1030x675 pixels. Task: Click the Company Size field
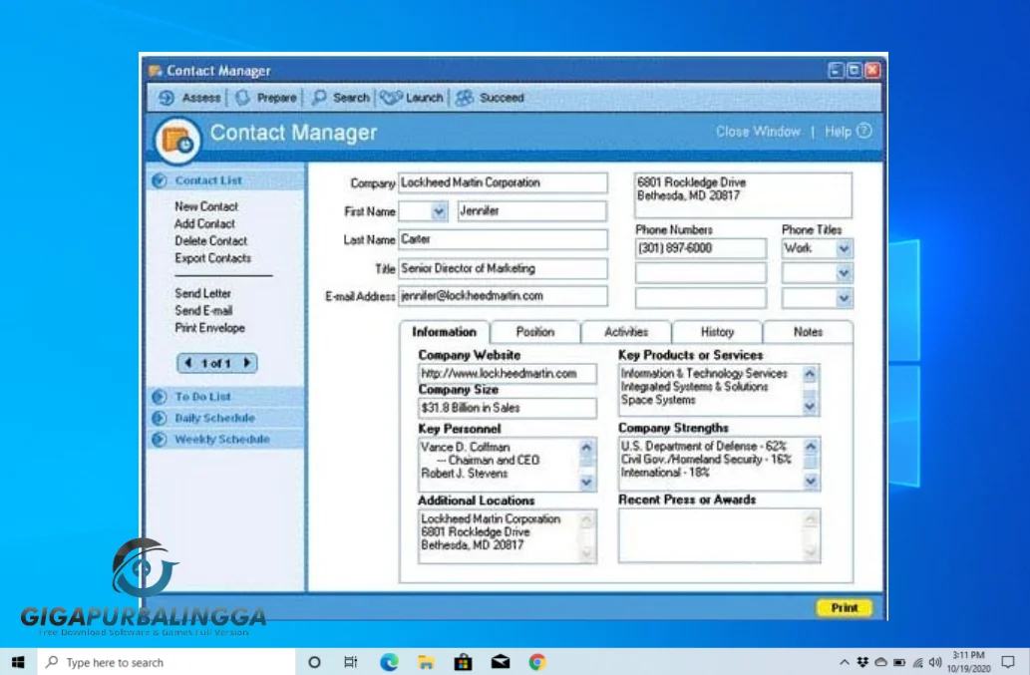coord(508,409)
